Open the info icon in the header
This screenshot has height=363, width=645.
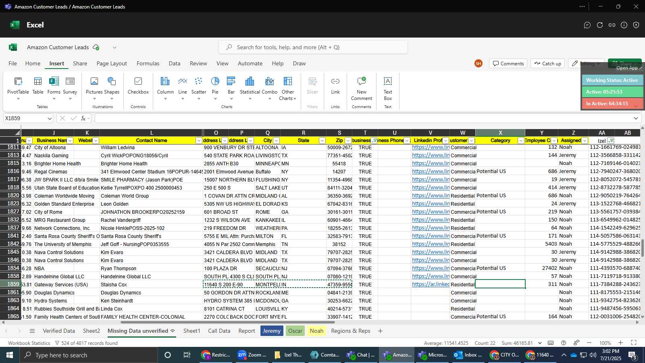click(624, 25)
